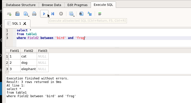The height and width of the screenshot is (103, 191).
Task: Switch to the Browse Data tab
Action: coord(51,5)
